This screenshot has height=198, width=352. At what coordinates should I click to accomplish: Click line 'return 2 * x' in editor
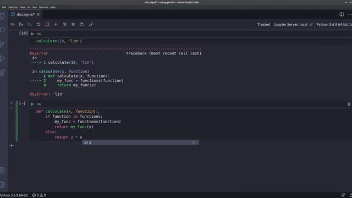(68, 137)
